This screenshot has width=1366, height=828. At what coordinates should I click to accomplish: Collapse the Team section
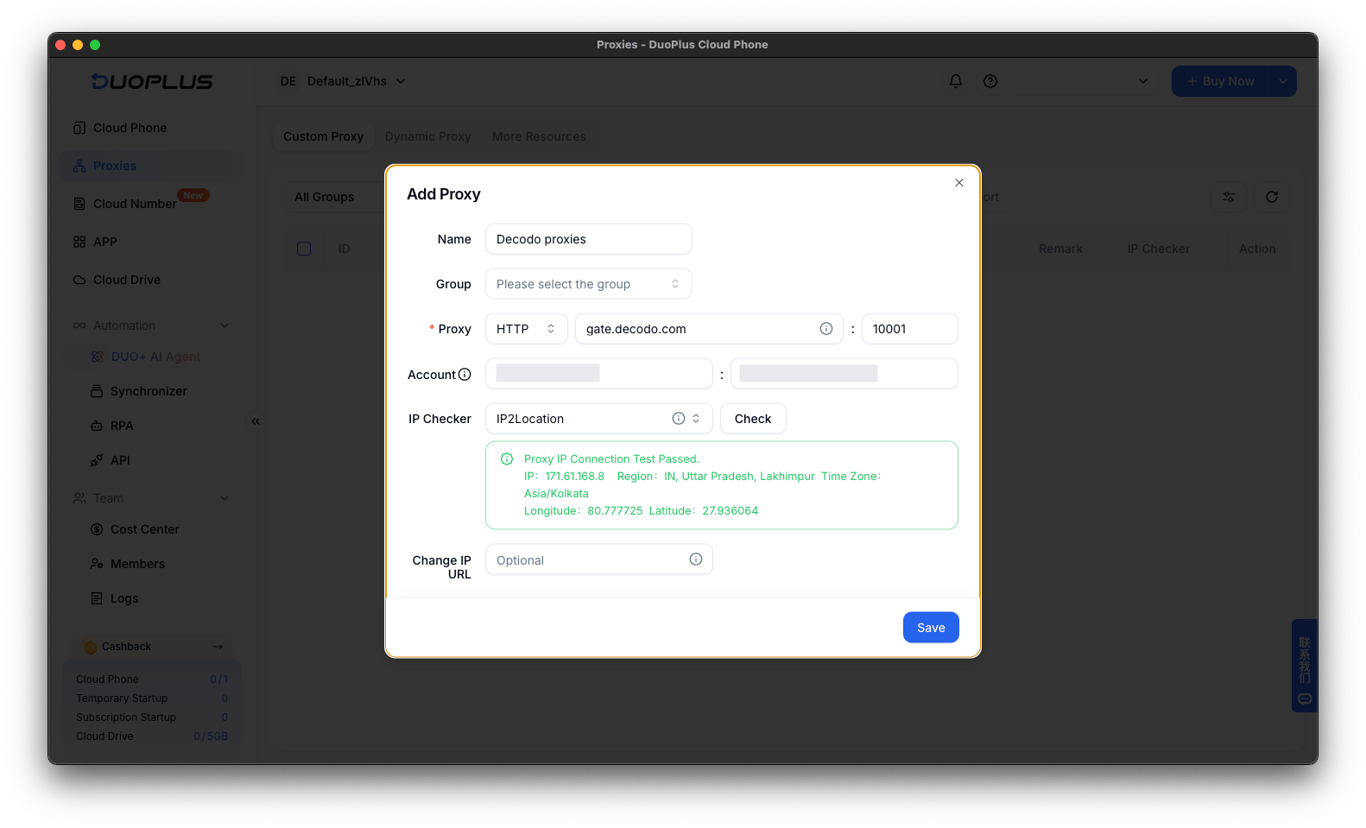(152, 498)
